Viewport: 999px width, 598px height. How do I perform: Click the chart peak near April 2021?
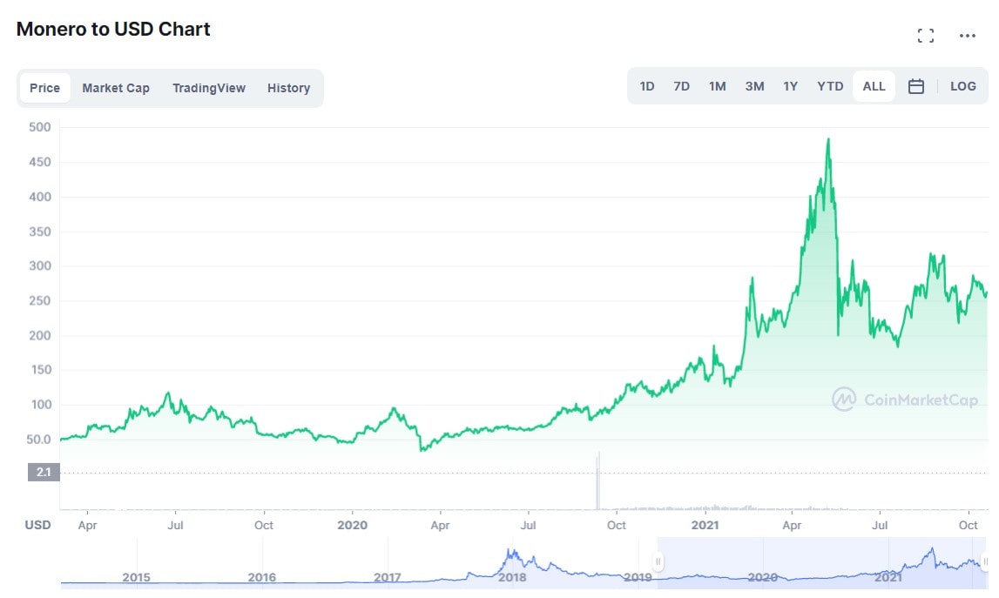coord(827,139)
